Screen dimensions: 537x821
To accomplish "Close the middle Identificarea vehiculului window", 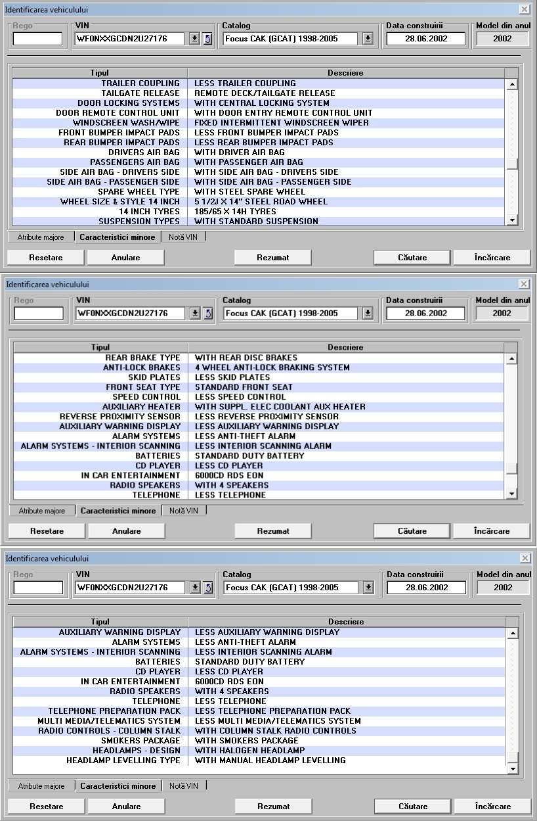I will [524, 285].
